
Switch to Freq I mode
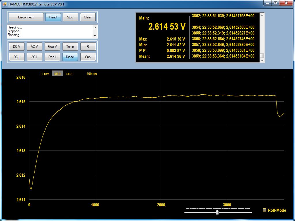52,57
